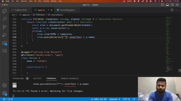Click battery icon in menu bar
The image size is (181, 101).
click(x=151, y=1)
